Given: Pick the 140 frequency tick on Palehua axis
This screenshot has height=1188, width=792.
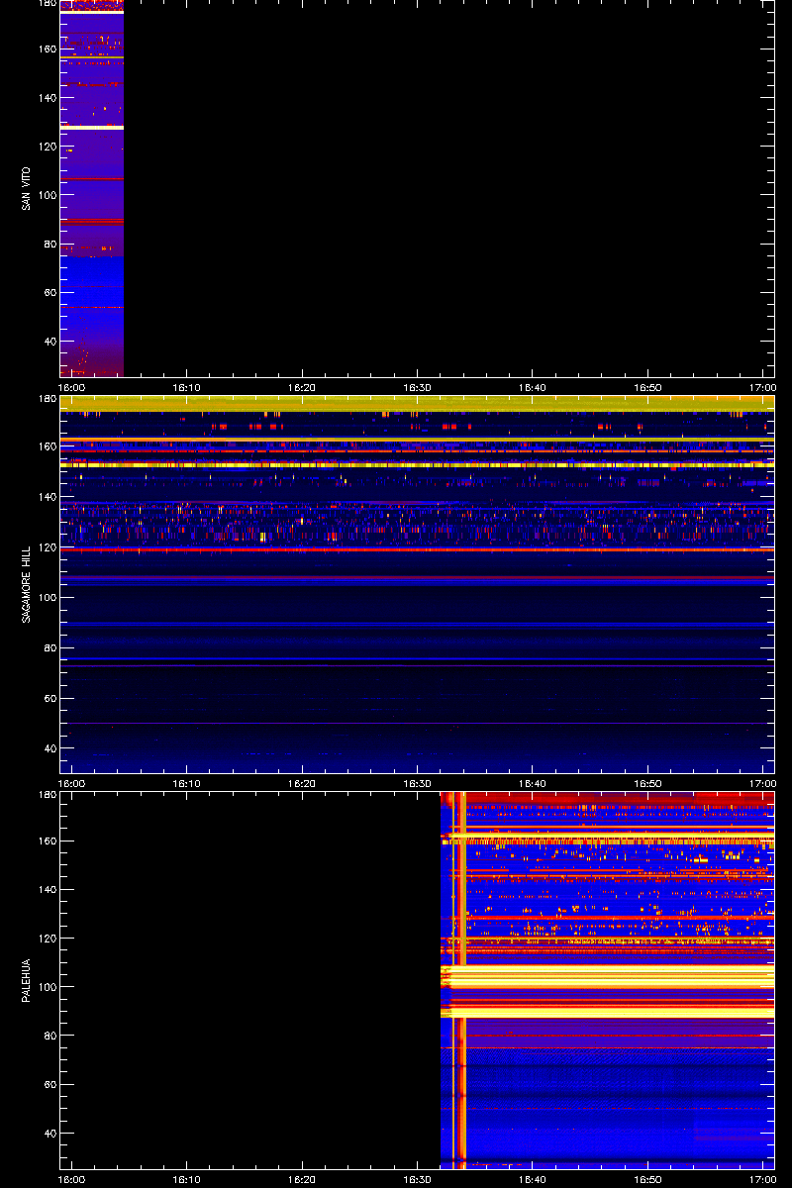Looking at the screenshot, I should [x=47, y=889].
